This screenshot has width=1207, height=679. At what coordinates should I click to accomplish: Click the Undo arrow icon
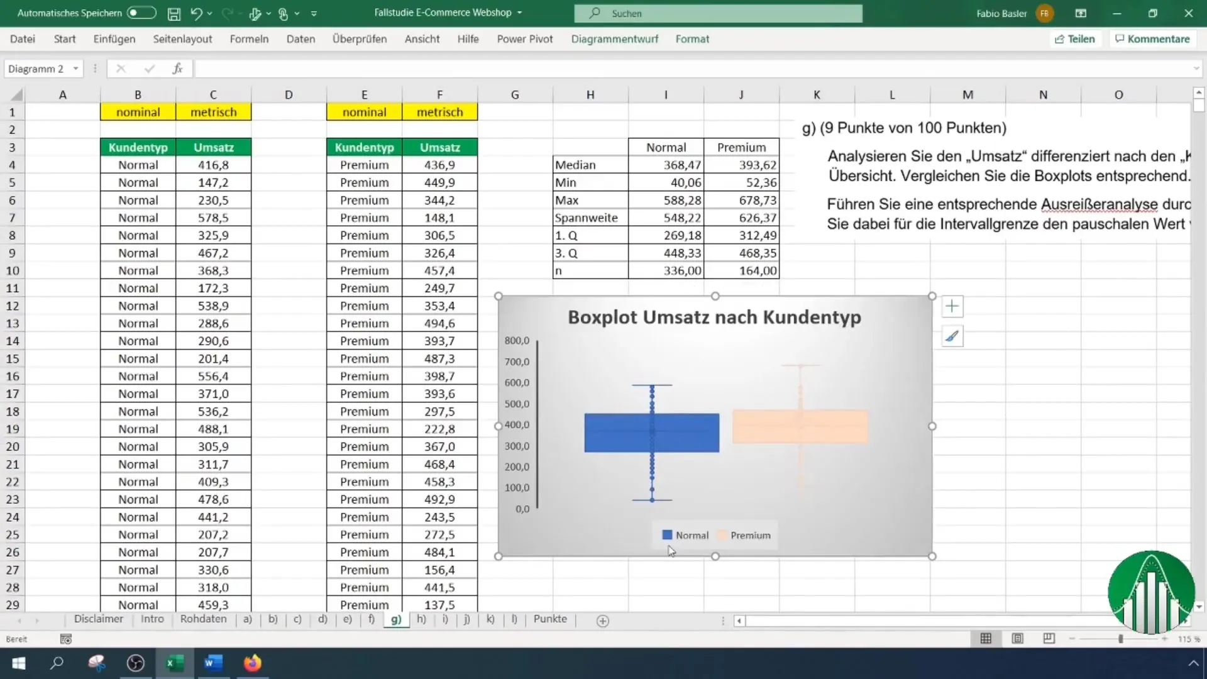(196, 13)
